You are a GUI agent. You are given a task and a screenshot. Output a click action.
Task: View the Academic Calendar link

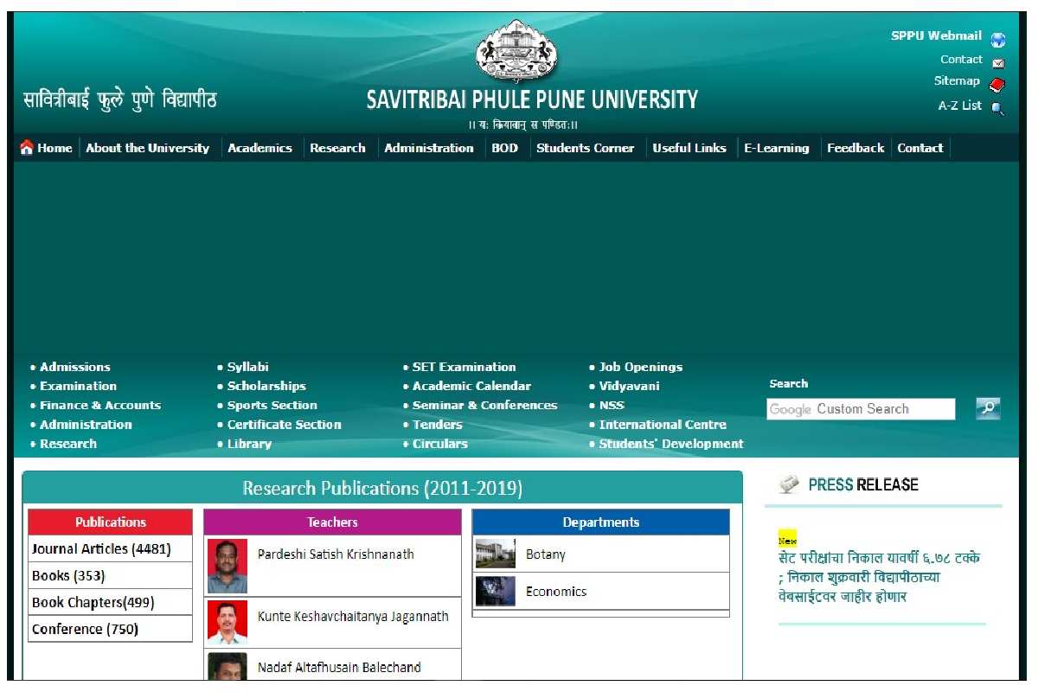(x=471, y=386)
